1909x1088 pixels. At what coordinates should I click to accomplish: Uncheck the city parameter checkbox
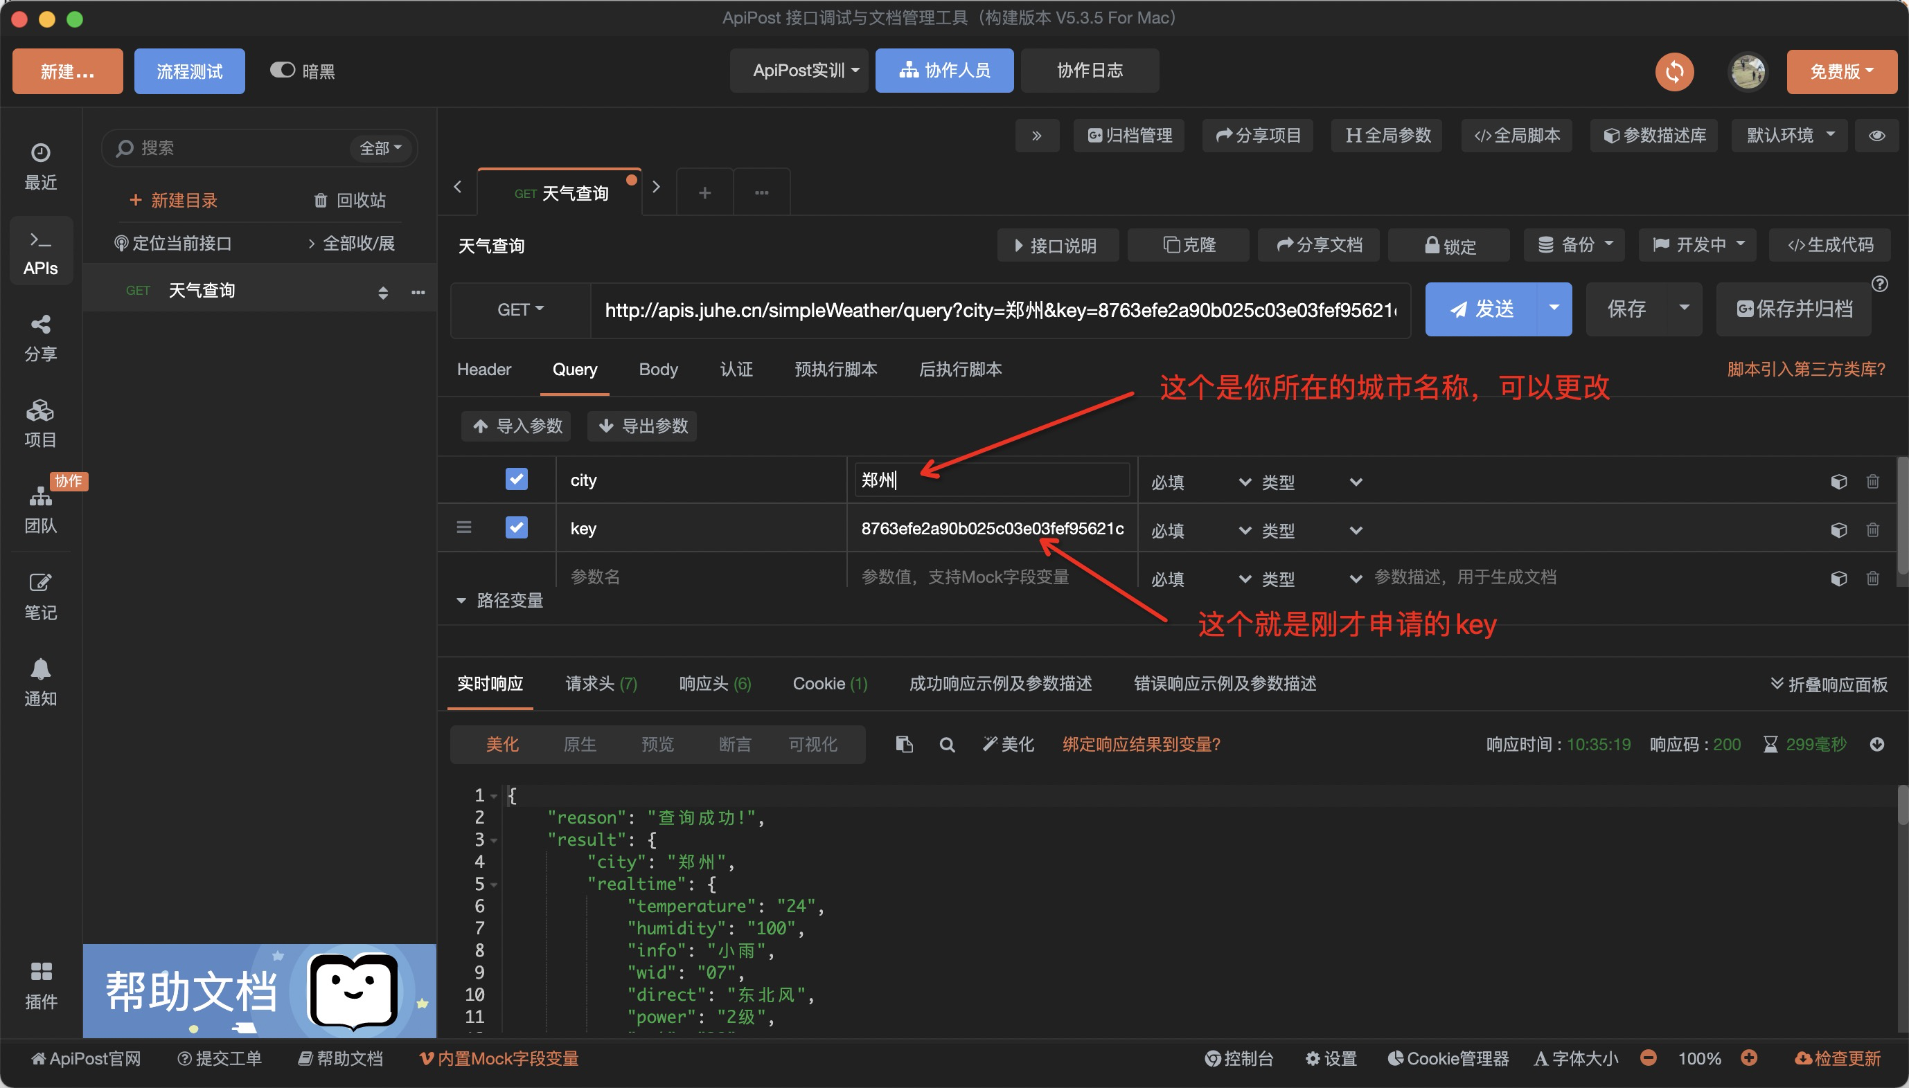tap(516, 479)
